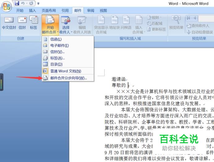Click the 标签 labels button
This screenshot has width=214, height=162.
tap(34, 23)
